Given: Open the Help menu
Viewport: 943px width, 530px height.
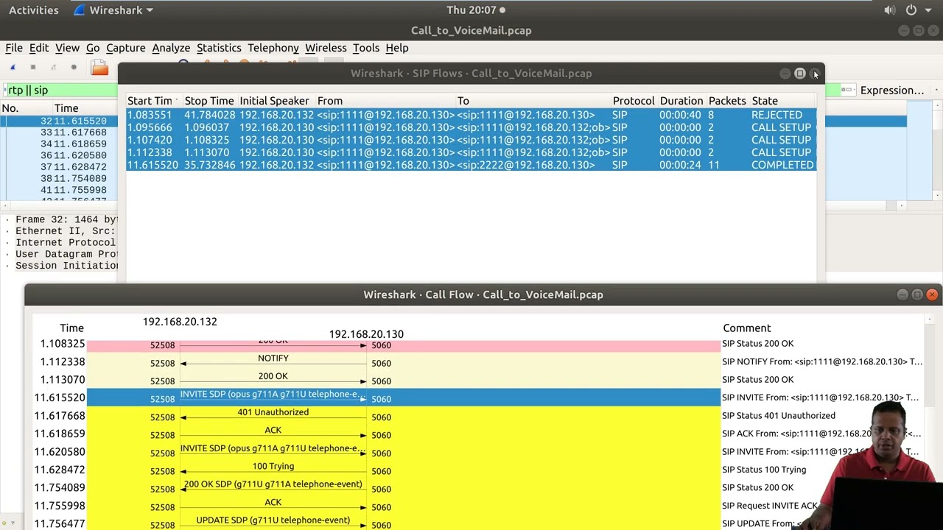Looking at the screenshot, I should tap(396, 48).
